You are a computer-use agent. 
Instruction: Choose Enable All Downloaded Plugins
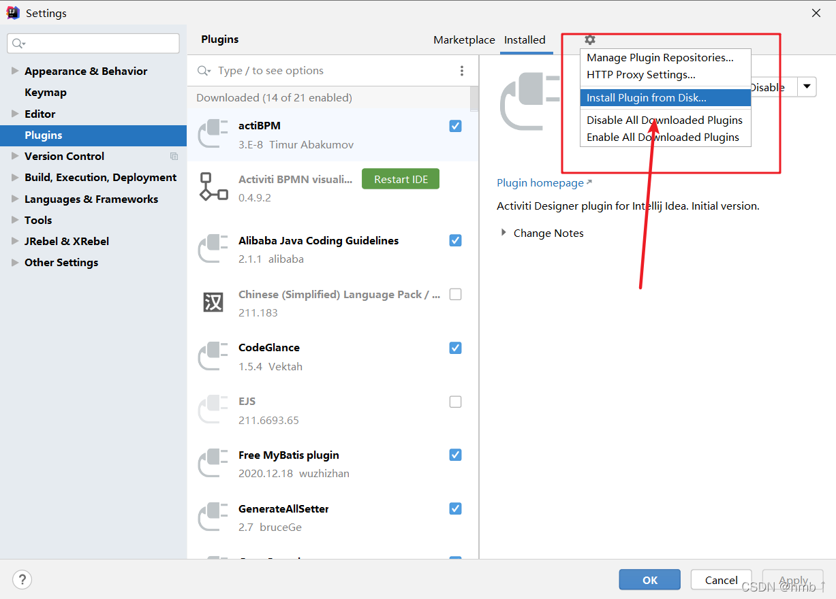click(x=665, y=137)
